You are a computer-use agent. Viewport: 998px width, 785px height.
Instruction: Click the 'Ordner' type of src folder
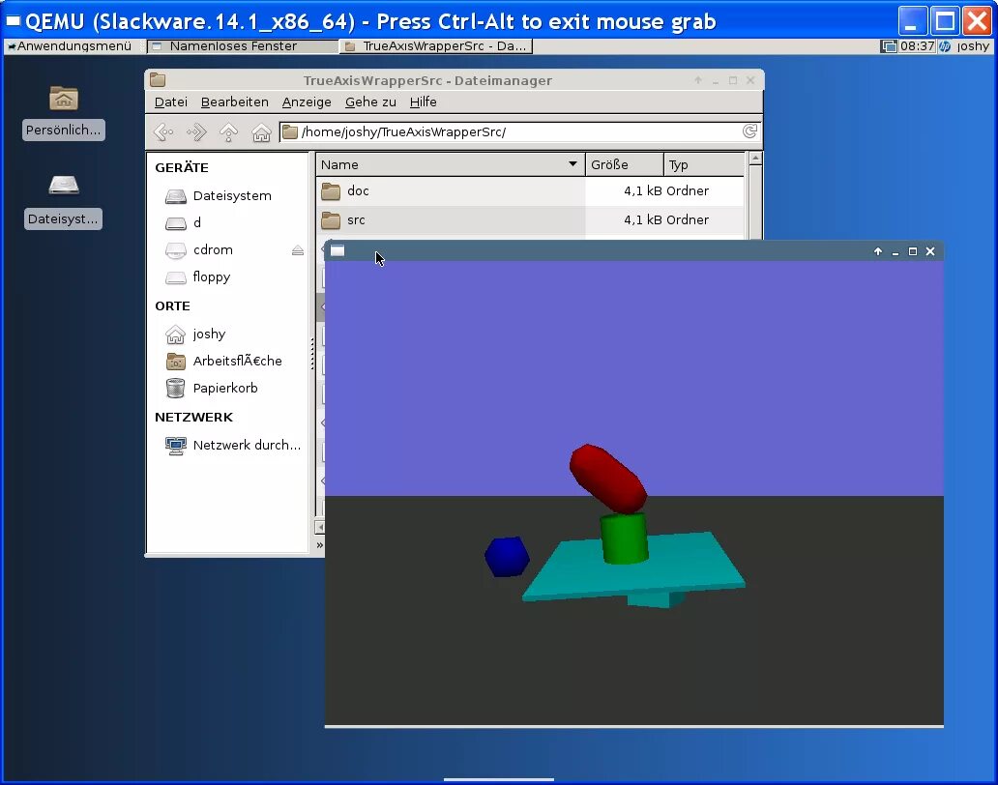pyautogui.click(x=688, y=220)
